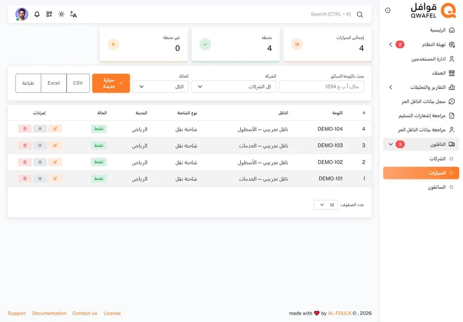Screen dimensions: 463x322
Task: Toggle the light/dark theme sun icon
Action: point(61,14)
